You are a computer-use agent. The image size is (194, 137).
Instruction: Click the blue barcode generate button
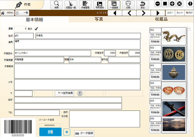50,132
